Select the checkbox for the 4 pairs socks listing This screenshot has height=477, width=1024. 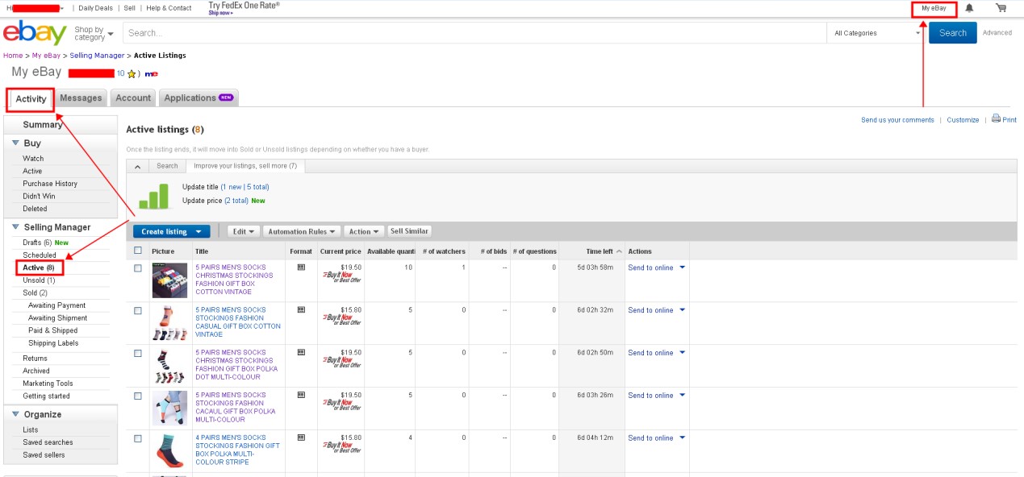(138, 438)
